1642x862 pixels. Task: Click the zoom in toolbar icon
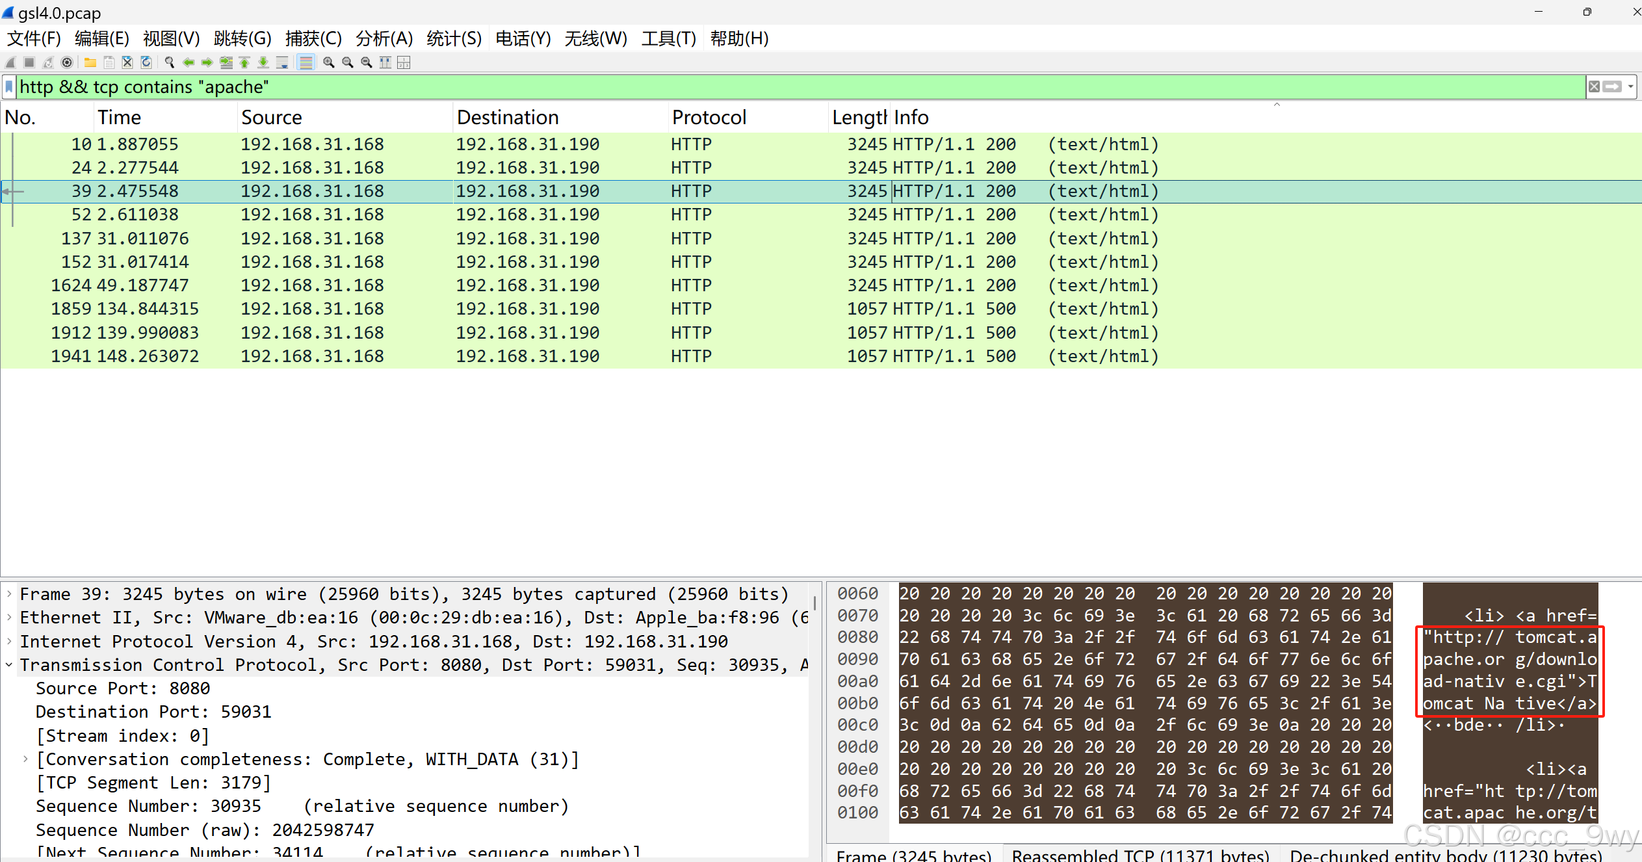[329, 62]
